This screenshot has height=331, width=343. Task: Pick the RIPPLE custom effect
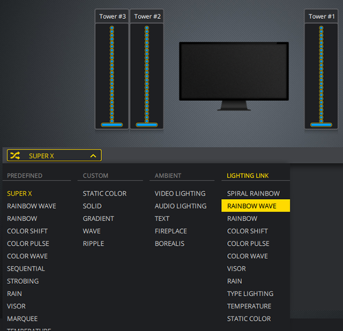tap(93, 244)
